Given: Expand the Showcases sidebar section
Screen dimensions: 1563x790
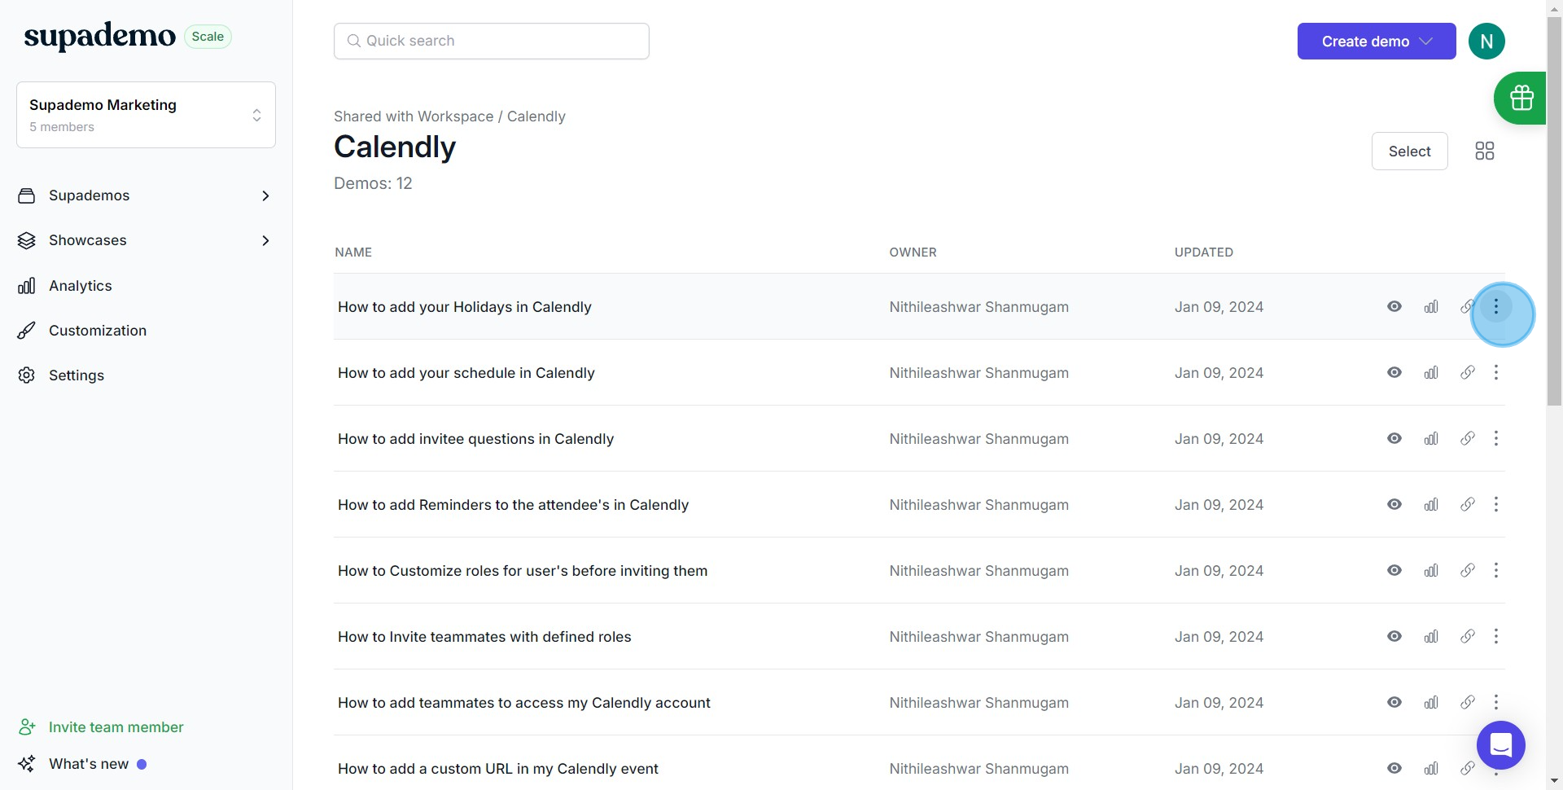Looking at the screenshot, I should point(265,240).
